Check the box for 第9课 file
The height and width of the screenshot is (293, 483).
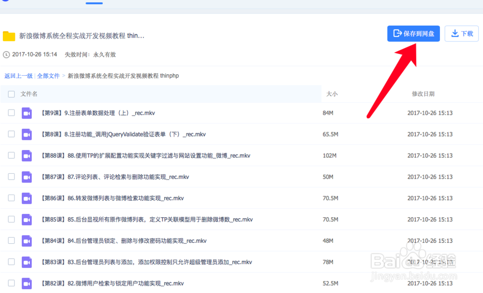12,112
